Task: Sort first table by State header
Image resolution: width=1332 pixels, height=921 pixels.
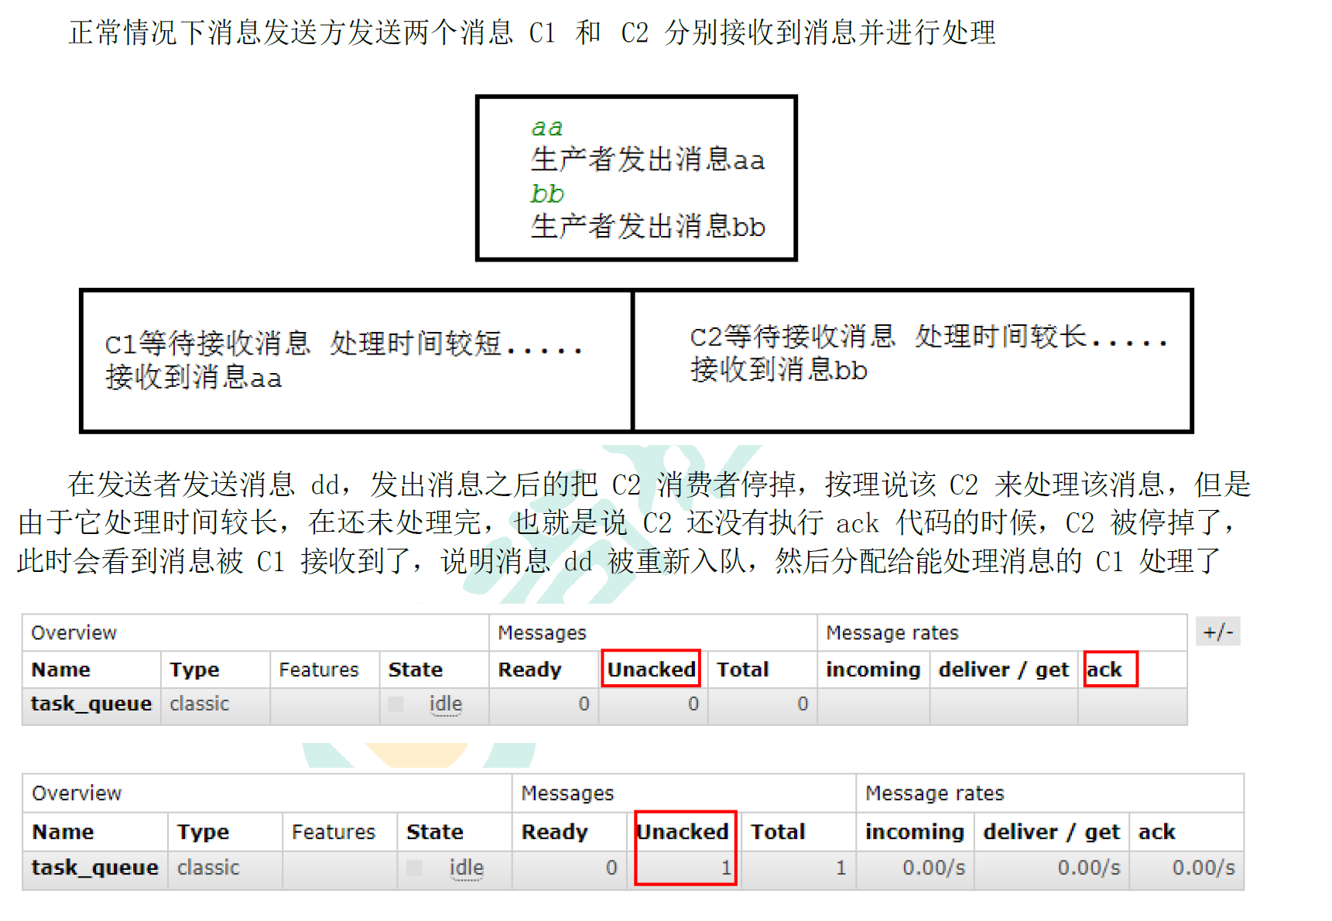Action: pyautogui.click(x=415, y=669)
